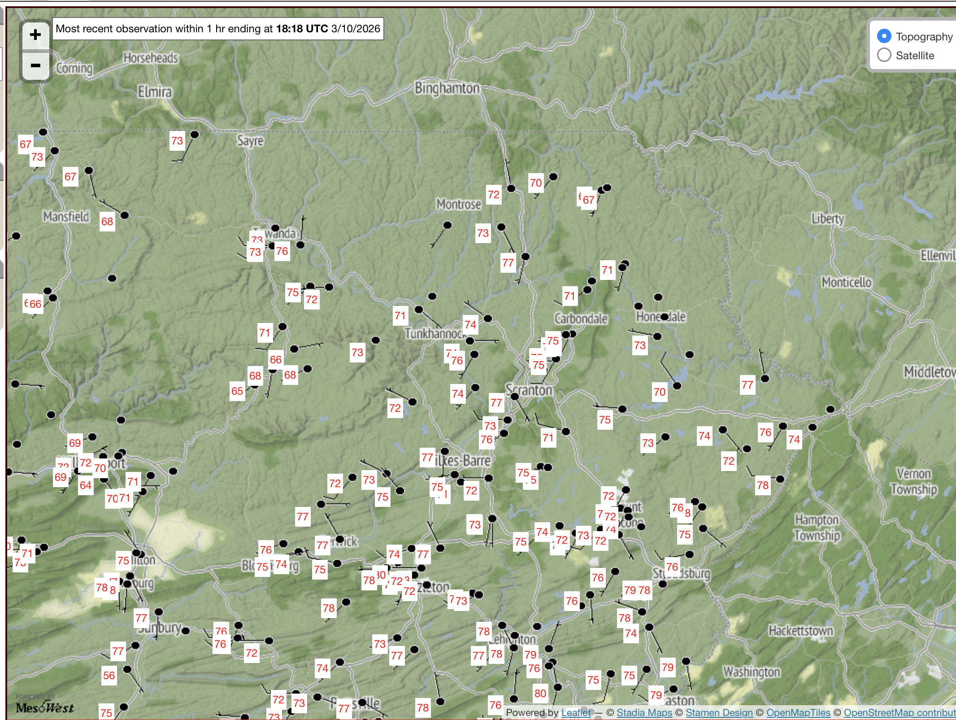Viewport: 956px width, 720px height.
Task: Click the 56 degree station label
Action: coord(109,676)
